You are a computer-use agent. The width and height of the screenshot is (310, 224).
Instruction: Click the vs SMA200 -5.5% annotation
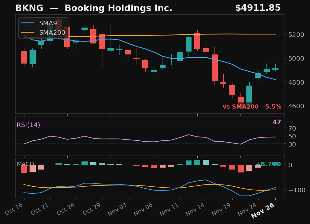tap(252, 107)
